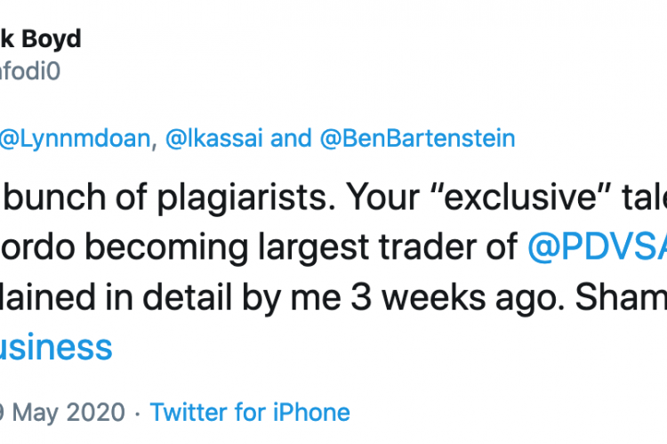Image resolution: width=667 pixels, height=444 pixels.
Task: Click the phrase "largest trader of"
Action: pos(388,247)
